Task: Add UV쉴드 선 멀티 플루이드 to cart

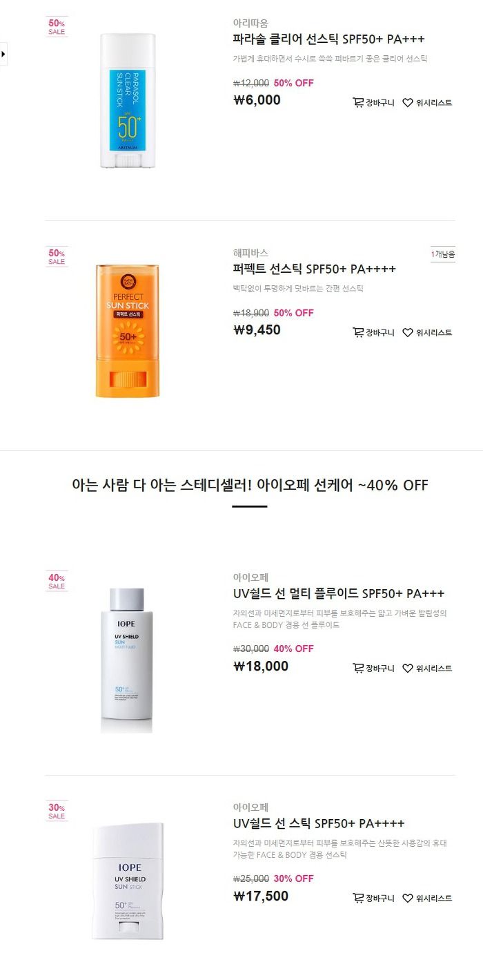Action: pos(373,669)
